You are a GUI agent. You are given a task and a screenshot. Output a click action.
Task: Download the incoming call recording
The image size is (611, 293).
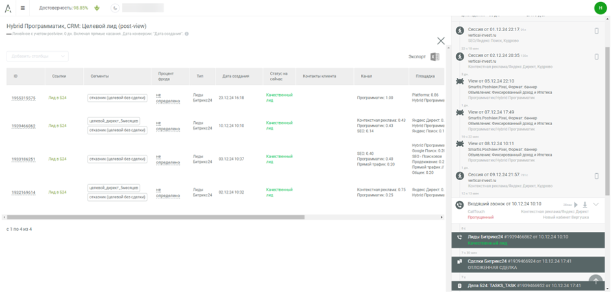click(585, 205)
